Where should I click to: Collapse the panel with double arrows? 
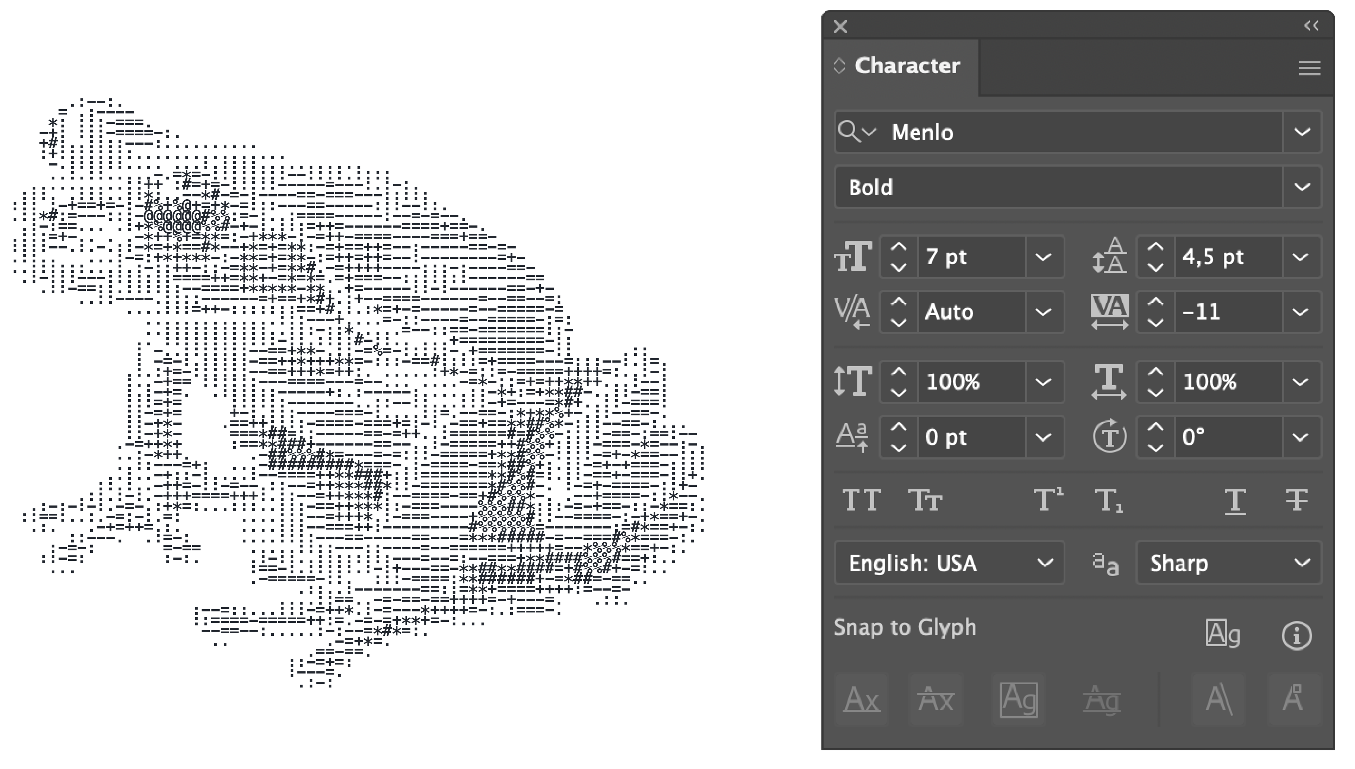coord(1312,25)
